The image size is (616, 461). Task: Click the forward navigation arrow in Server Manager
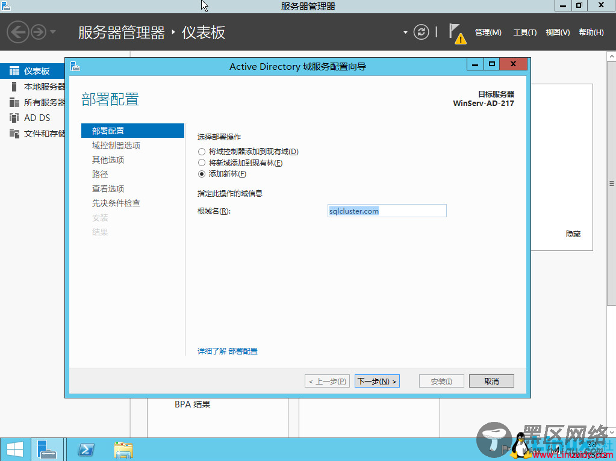pyautogui.click(x=39, y=32)
